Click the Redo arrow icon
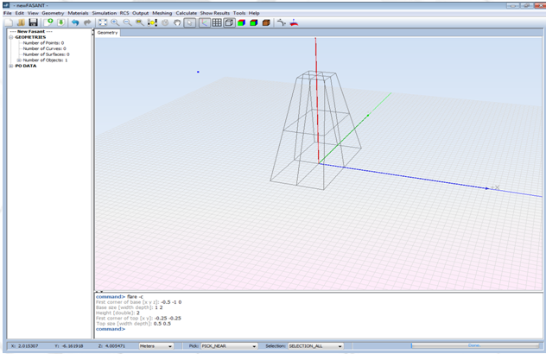Image resolution: width=546 pixels, height=354 pixels. click(x=87, y=22)
